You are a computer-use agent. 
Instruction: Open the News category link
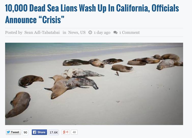coord(73,33)
